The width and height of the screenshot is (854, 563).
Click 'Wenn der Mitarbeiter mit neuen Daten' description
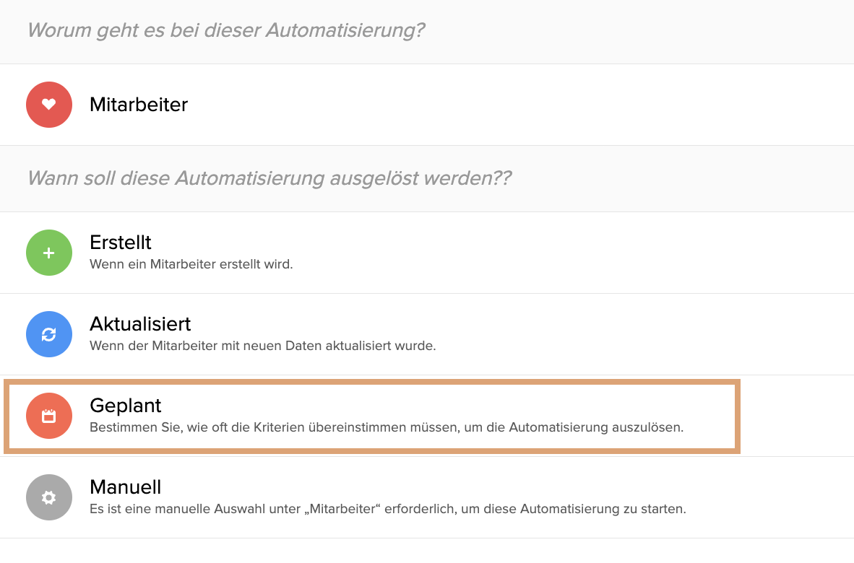[262, 346]
